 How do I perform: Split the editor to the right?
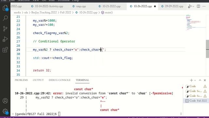tap(198, 6)
